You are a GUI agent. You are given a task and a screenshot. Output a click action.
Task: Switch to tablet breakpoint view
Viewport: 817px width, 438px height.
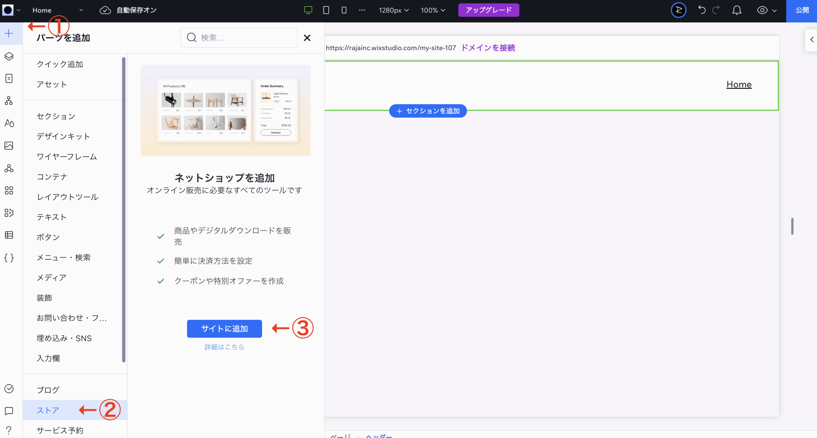click(326, 10)
